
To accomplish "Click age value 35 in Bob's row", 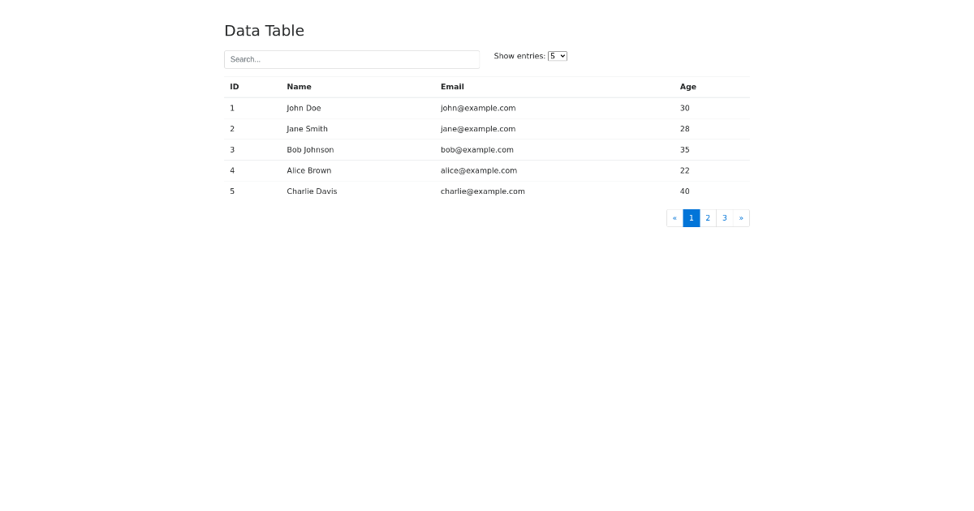I will pyautogui.click(x=685, y=150).
